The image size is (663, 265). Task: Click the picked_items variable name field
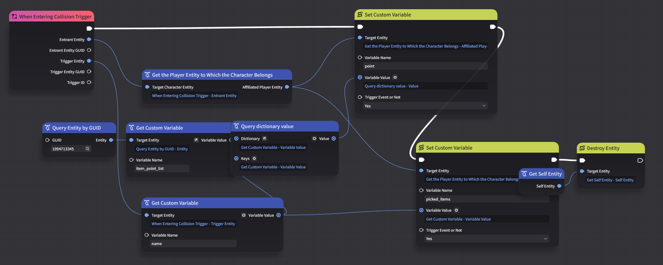(x=487, y=199)
